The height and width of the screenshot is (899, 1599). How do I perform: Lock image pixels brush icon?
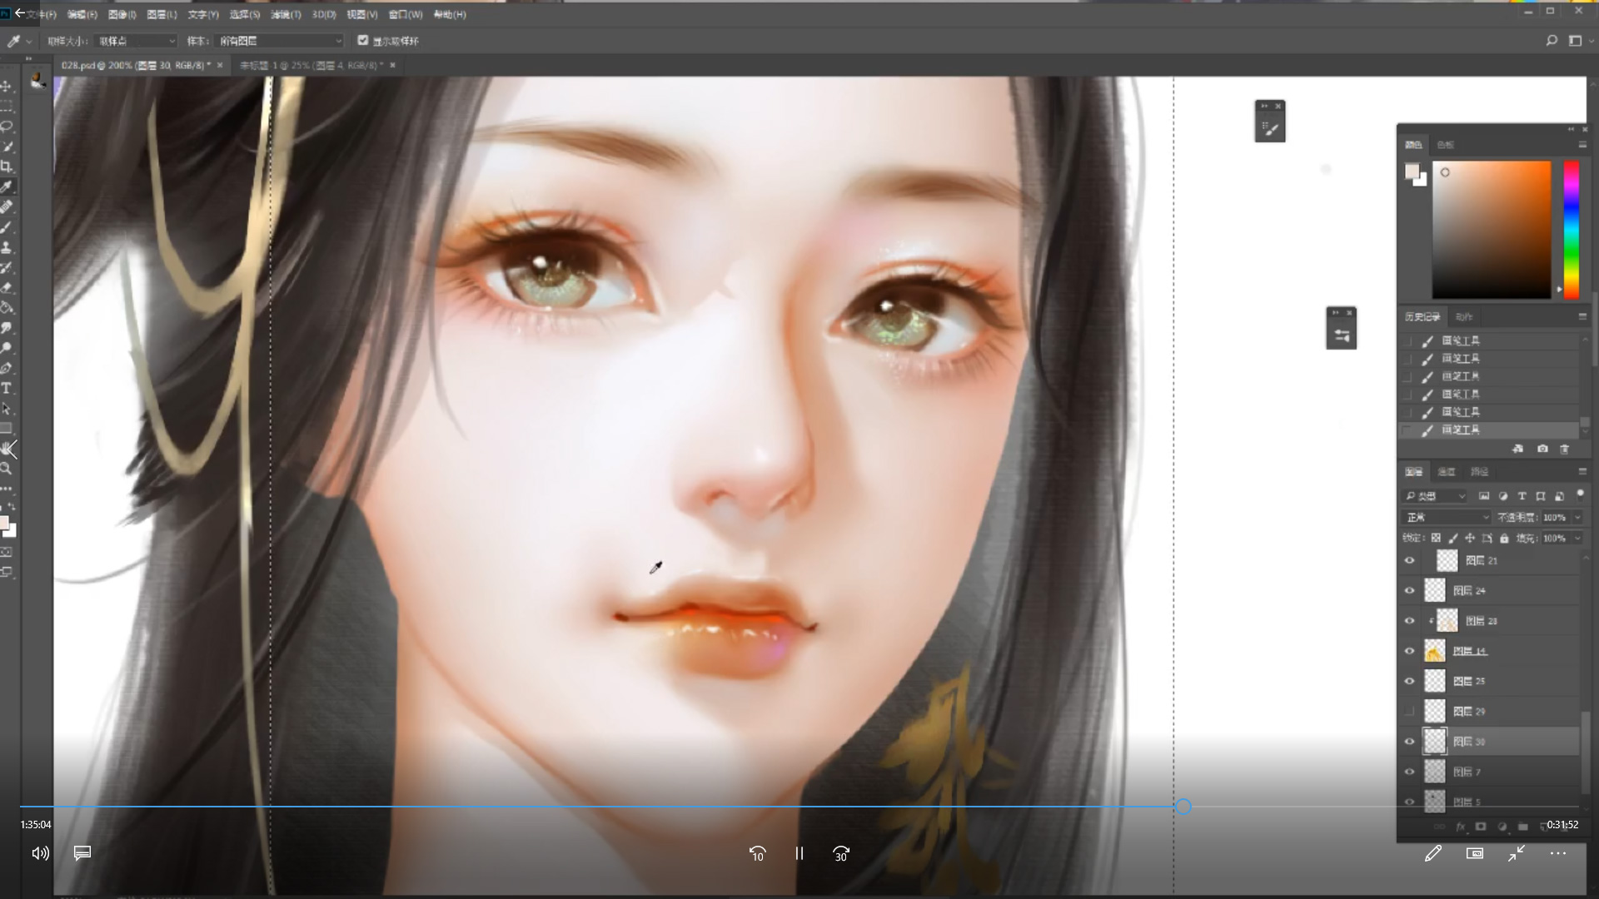click(1453, 538)
